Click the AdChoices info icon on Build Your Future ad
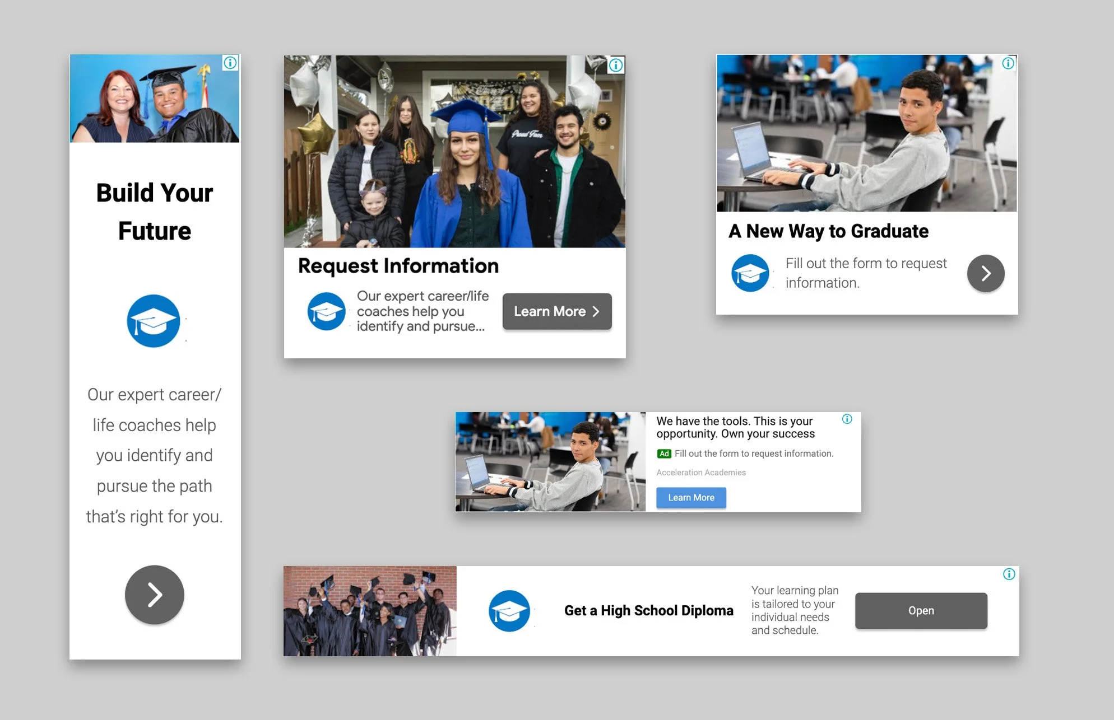Viewport: 1114px width, 720px height. [x=229, y=62]
